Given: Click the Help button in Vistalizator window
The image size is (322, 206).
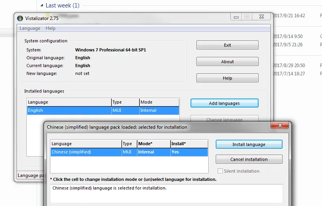Looking at the screenshot, I should pos(228,78).
